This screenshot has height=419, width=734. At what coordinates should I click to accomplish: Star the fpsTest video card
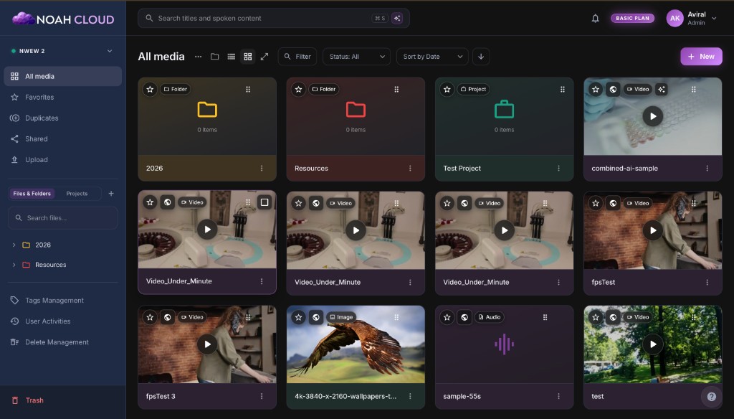[596, 203]
